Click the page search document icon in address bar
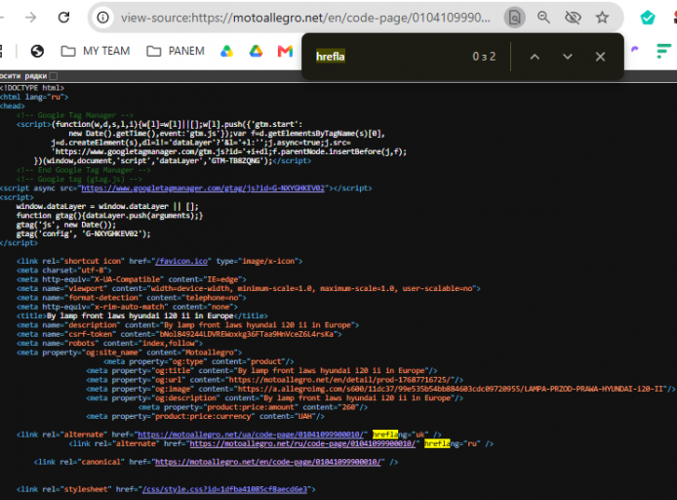Image resolution: width=677 pixels, height=500 pixels. pyautogui.click(x=514, y=18)
